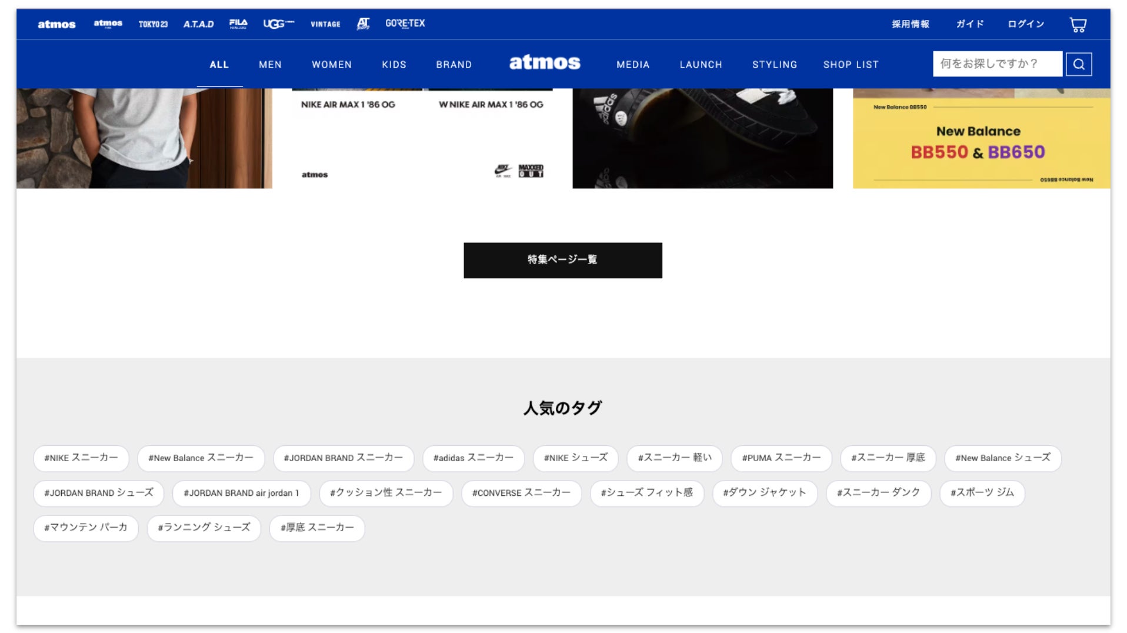The height and width of the screenshot is (633, 1127).
Task: Focus the 何をお探しですか search field
Action: [998, 64]
